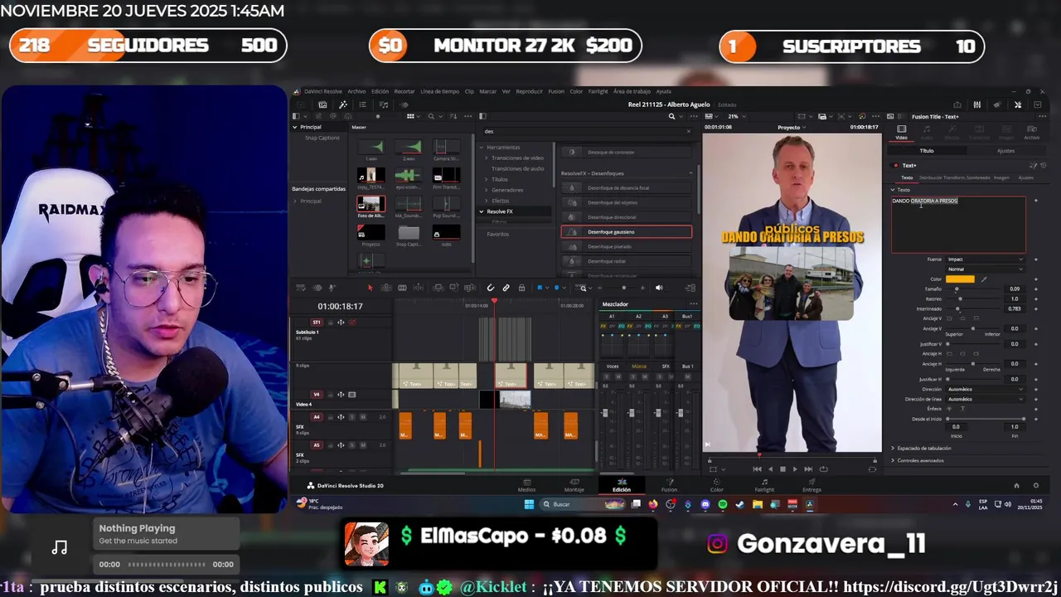Mute the A5 SFX track
1061x597 pixels.
point(362,445)
